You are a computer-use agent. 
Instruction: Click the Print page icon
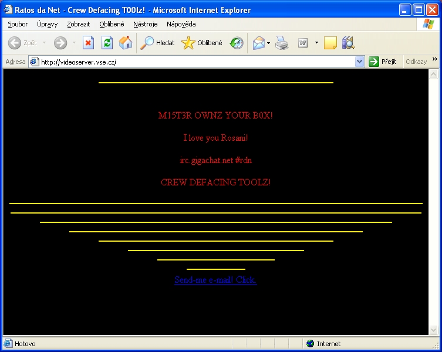coord(282,43)
